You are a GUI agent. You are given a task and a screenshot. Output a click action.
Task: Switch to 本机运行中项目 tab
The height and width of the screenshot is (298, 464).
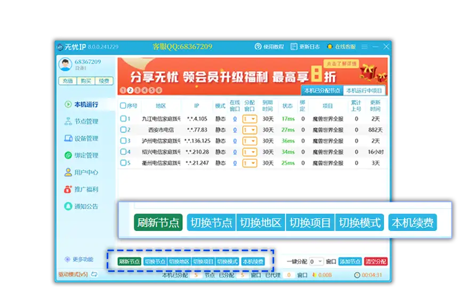coord(364,90)
